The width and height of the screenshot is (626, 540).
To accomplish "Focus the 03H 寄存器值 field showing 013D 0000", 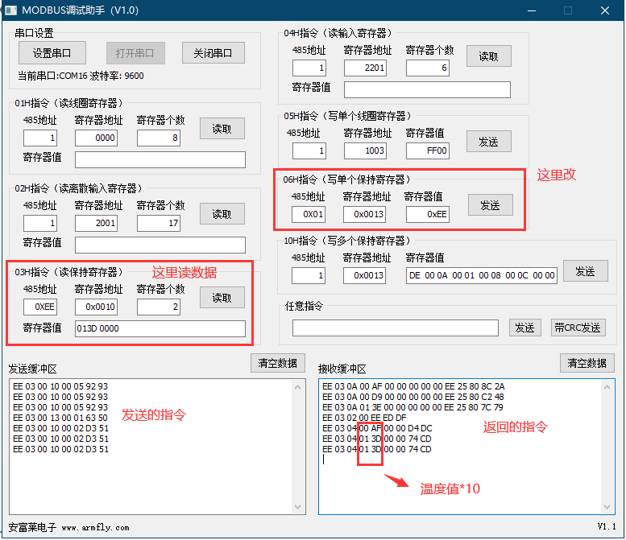I will click(x=160, y=328).
